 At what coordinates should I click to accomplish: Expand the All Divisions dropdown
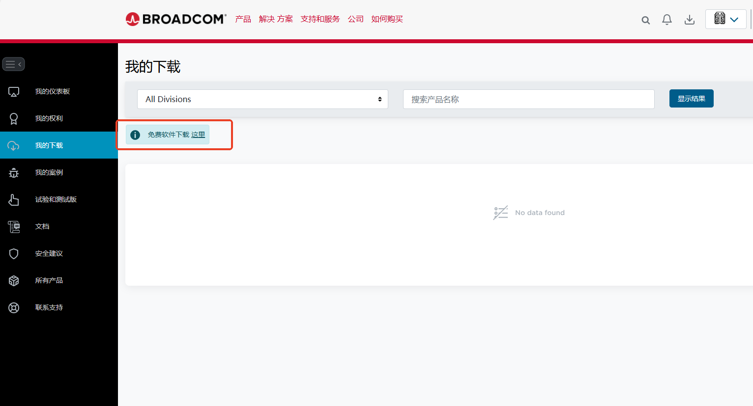coord(262,99)
